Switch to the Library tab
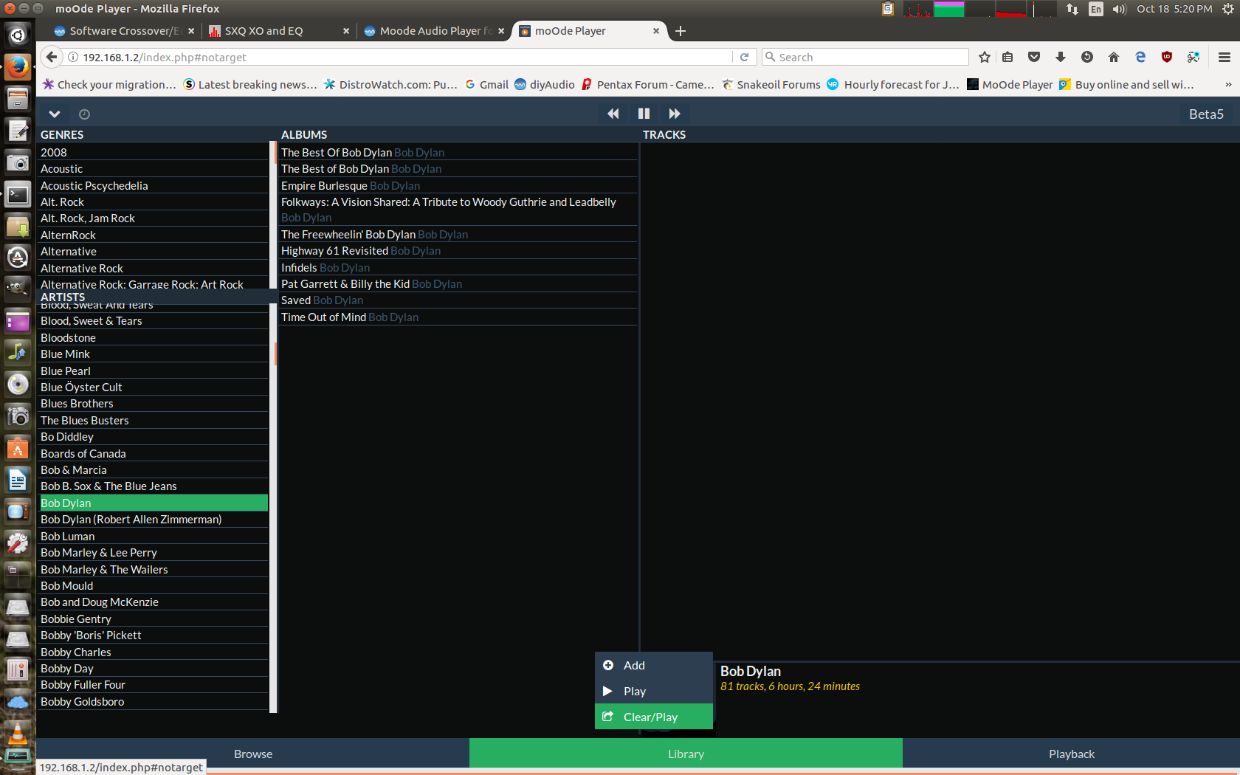Image resolution: width=1240 pixels, height=775 pixels. [x=686, y=754]
